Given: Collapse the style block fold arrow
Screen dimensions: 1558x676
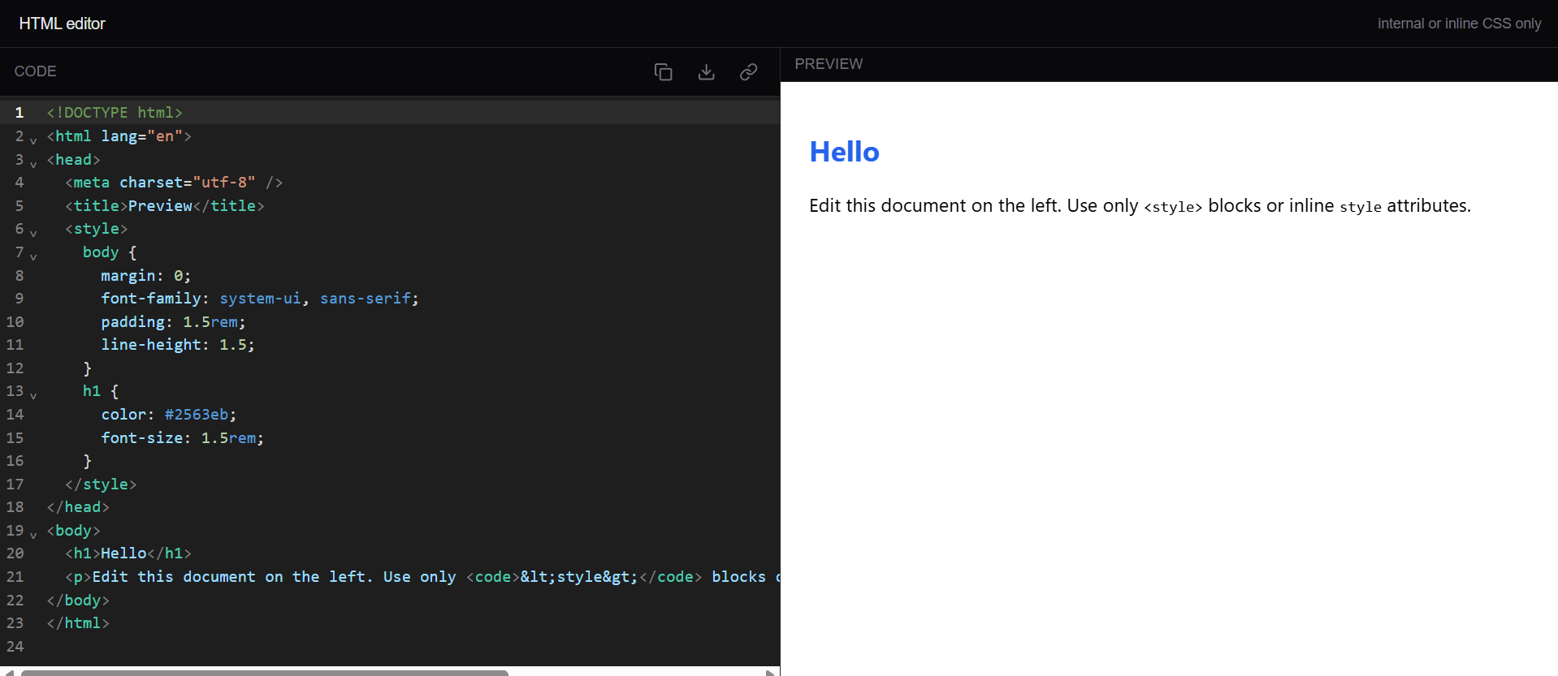Looking at the screenshot, I should [x=33, y=233].
